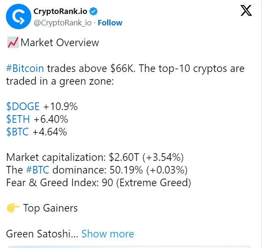Click the red chart emoji
Screen dimensions: 262x248
13,42
